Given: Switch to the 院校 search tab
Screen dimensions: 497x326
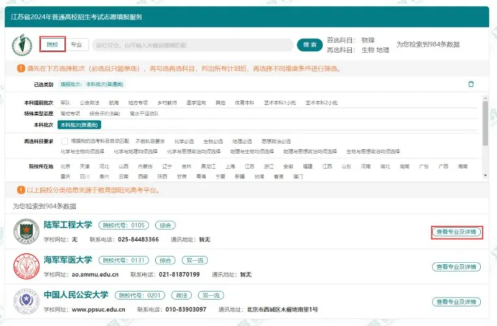Looking at the screenshot, I should 52,44.
